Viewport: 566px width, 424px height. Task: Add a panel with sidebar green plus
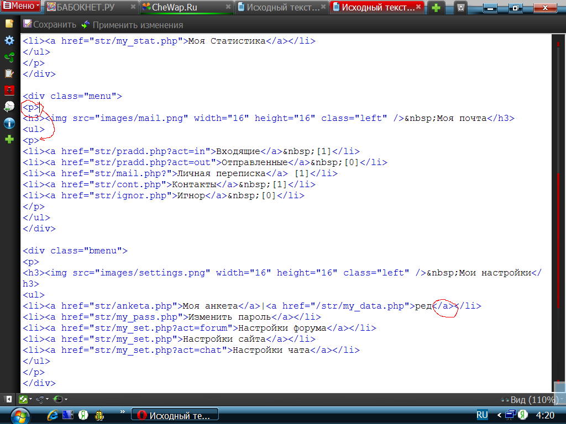(x=9, y=140)
